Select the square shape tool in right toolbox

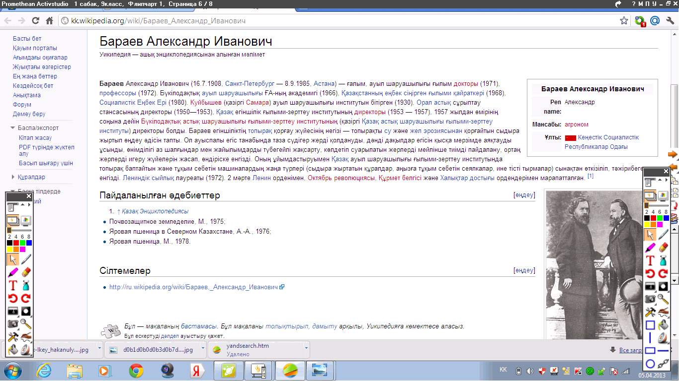click(x=650, y=325)
